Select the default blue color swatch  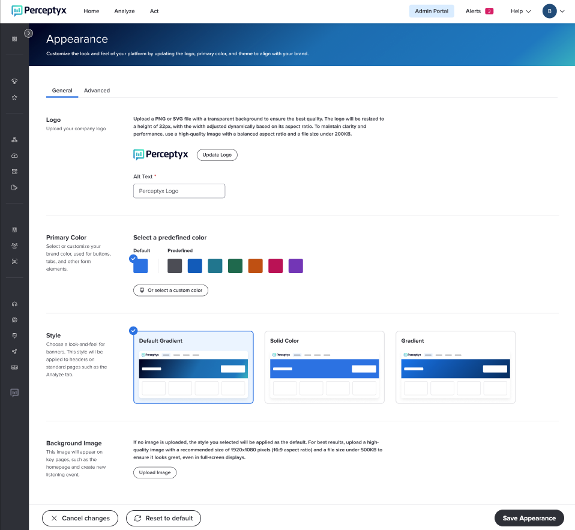140,266
